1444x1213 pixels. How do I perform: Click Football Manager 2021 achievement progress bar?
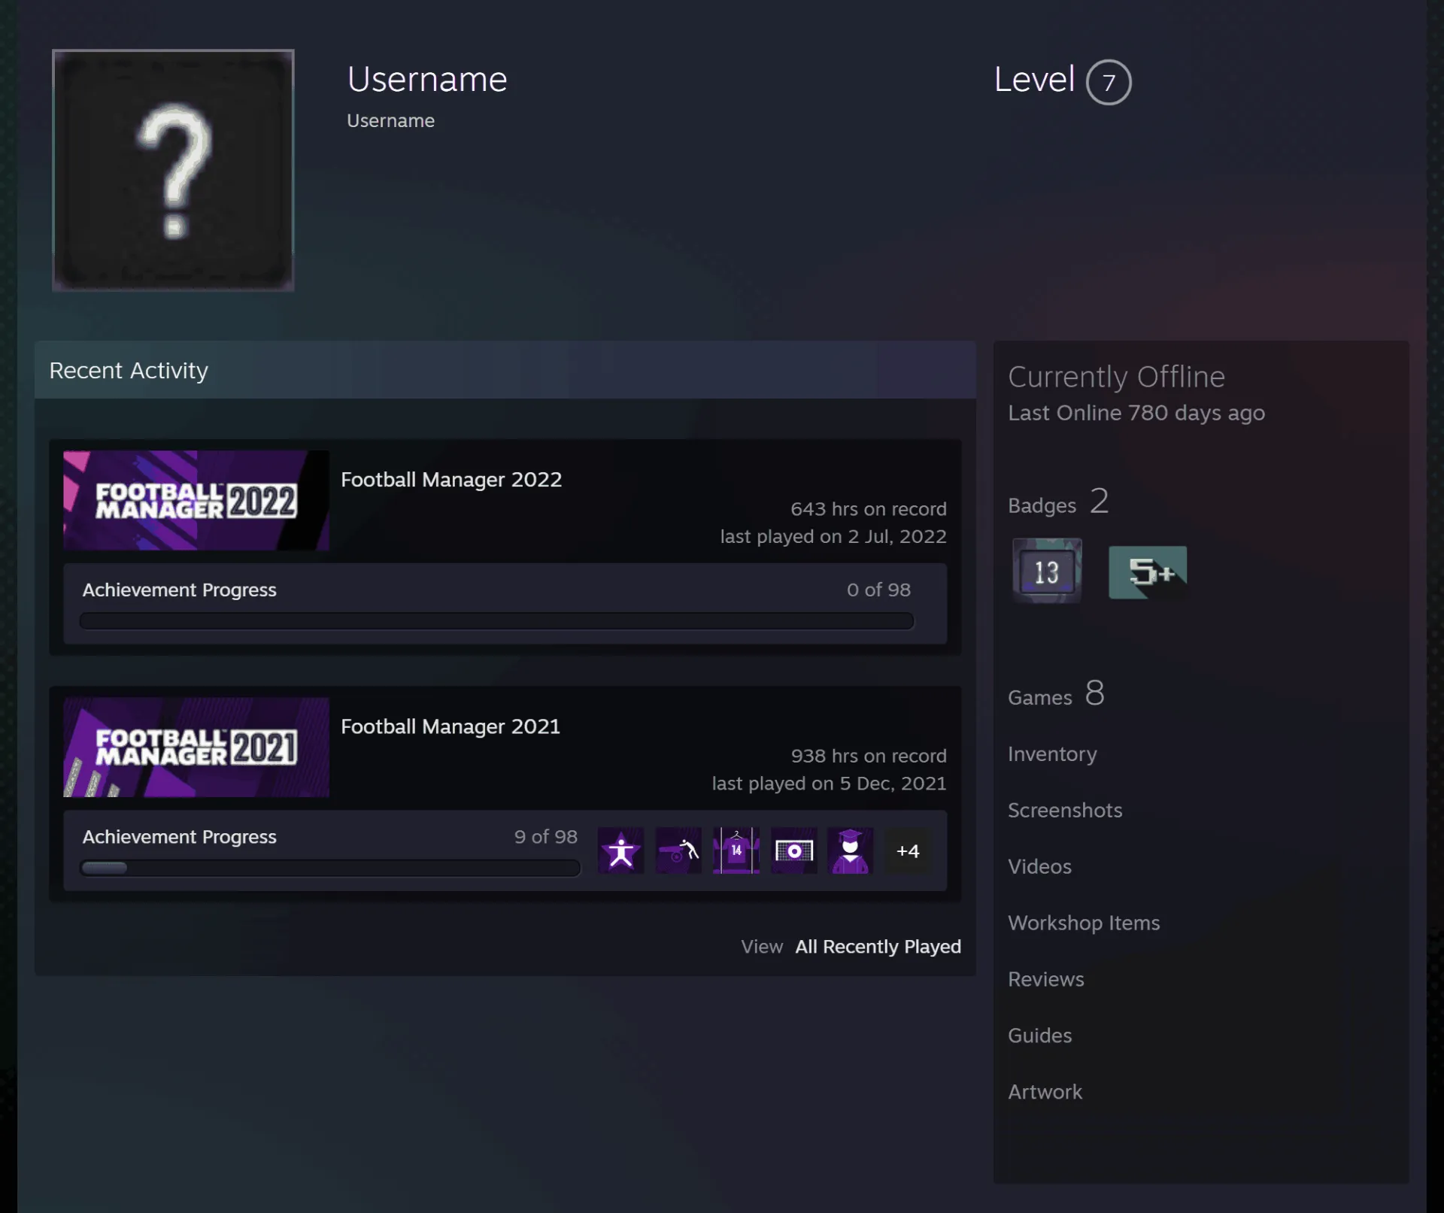pos(330,868)
